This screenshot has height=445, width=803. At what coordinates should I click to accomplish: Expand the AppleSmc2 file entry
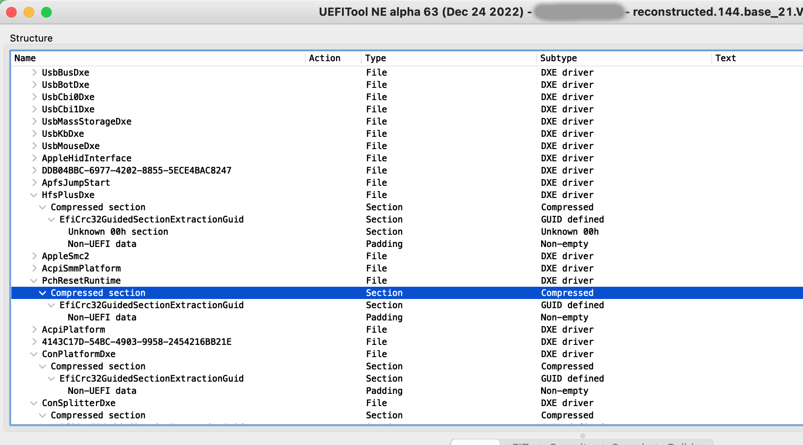coord(34,256)
